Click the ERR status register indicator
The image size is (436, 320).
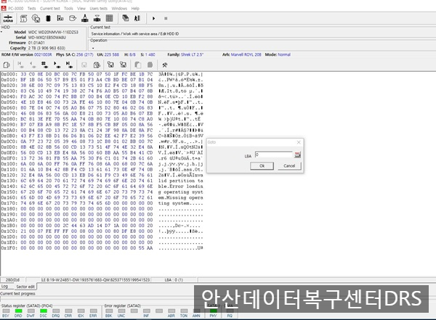point(93,313)
